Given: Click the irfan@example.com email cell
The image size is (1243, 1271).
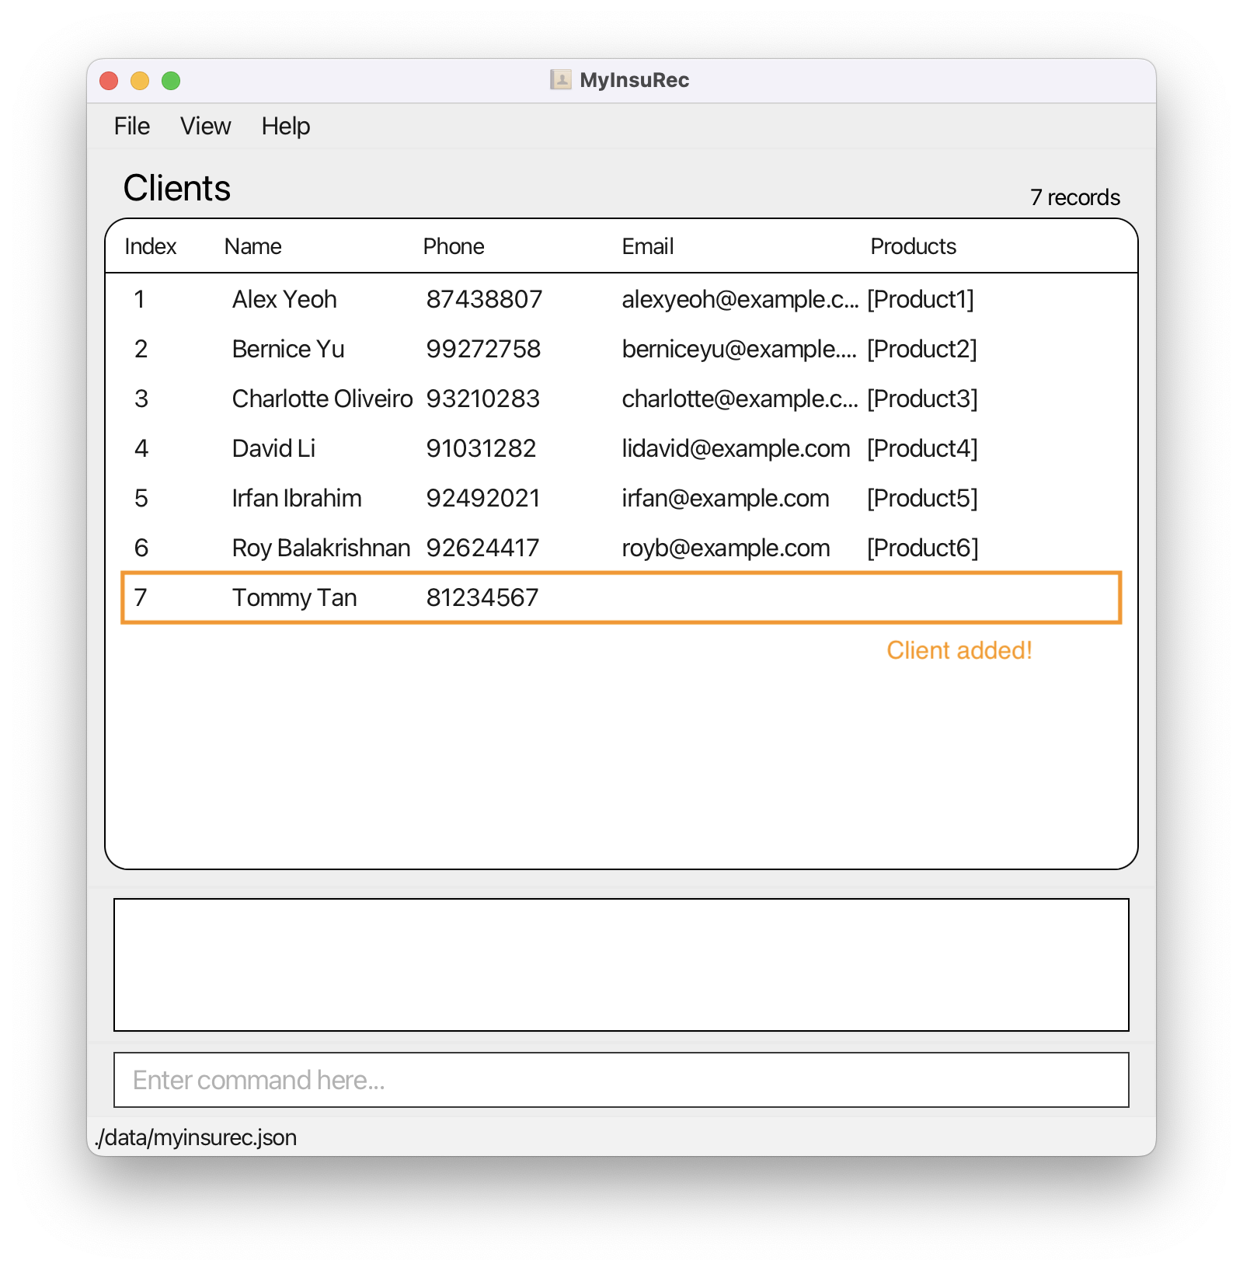Looking at the screenshot, I should [726, 498].
